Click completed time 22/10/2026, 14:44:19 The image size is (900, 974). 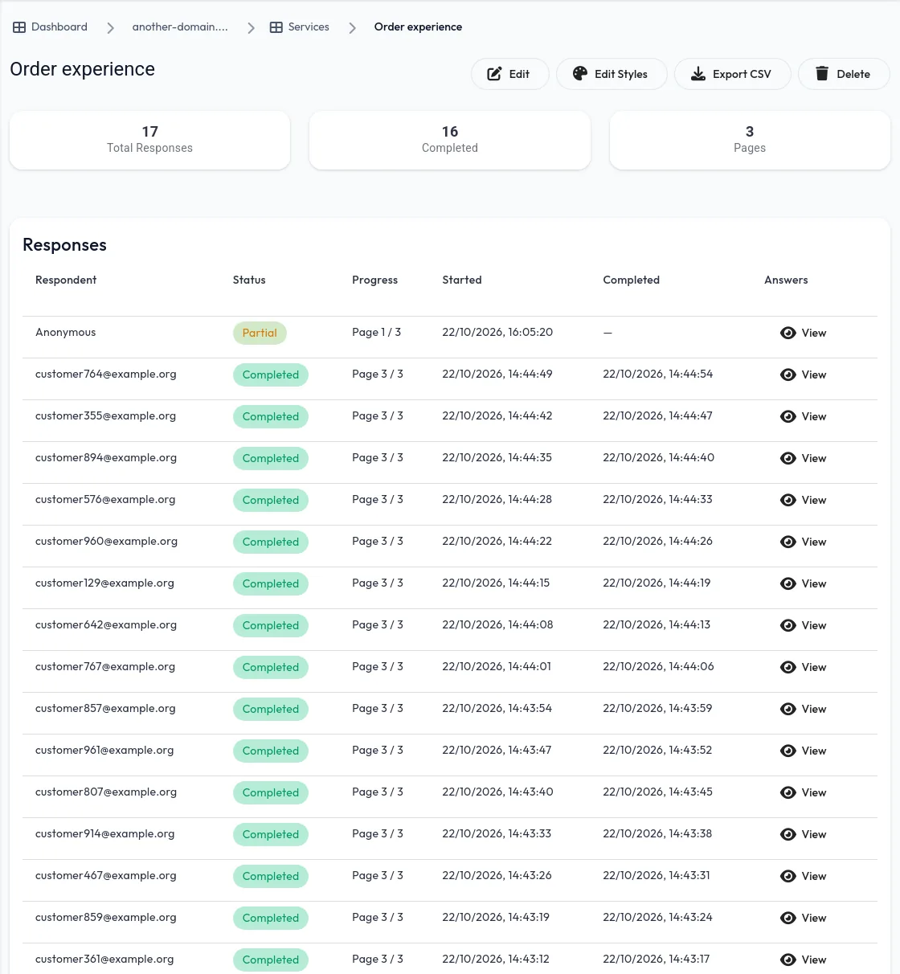pos(657,583)
